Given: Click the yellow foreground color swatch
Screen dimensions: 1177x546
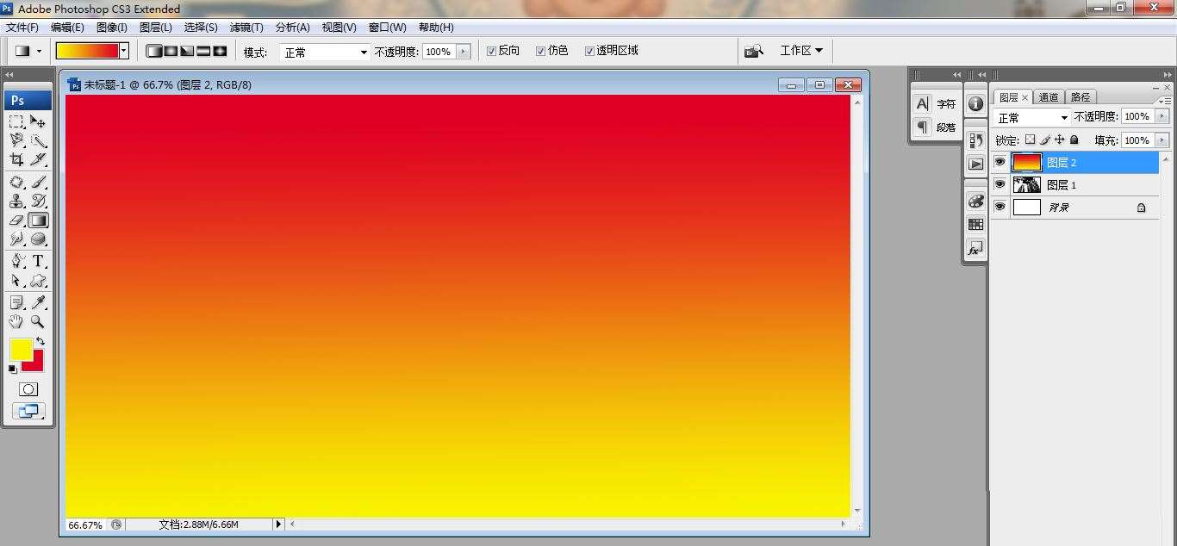Looking at the screenshot, I should pos(22,349).
